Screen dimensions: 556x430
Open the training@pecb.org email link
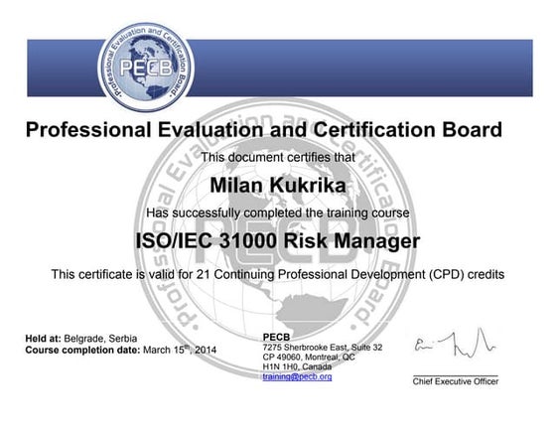point(297,376)
